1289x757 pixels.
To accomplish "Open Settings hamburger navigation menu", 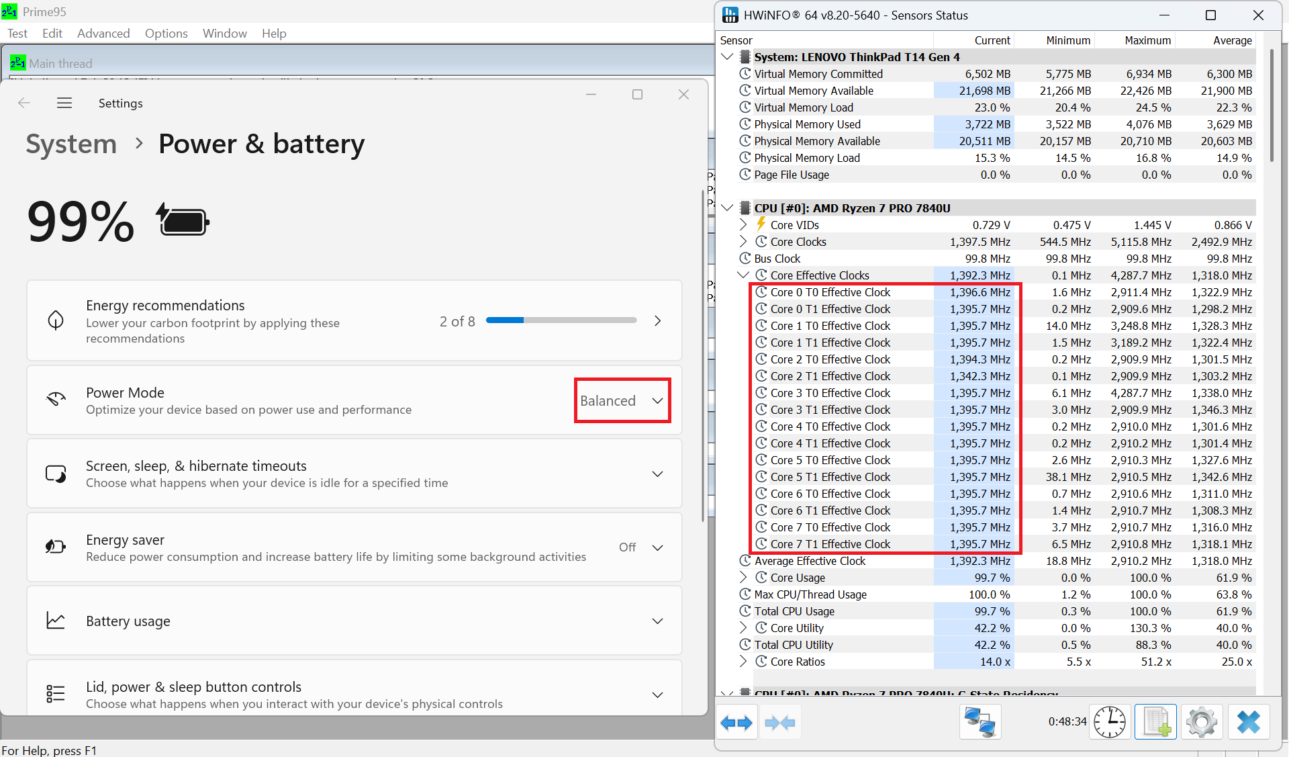I will click(64, 103).
